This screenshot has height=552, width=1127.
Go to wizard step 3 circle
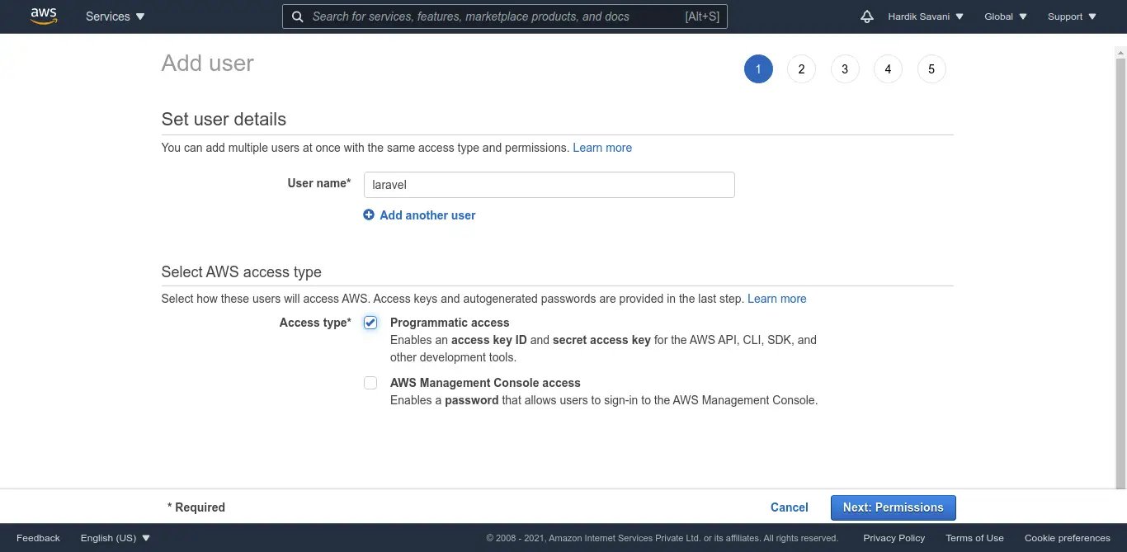click(845, 69)
